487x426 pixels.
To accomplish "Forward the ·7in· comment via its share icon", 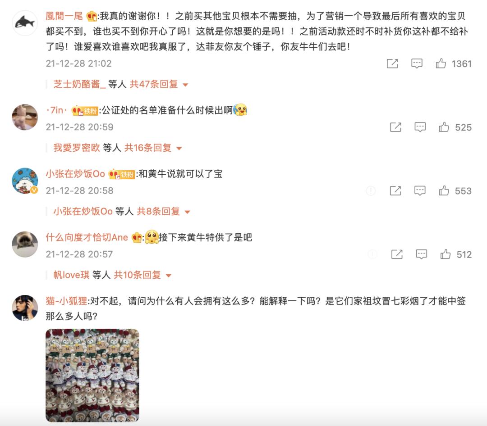I will [395, 127].
